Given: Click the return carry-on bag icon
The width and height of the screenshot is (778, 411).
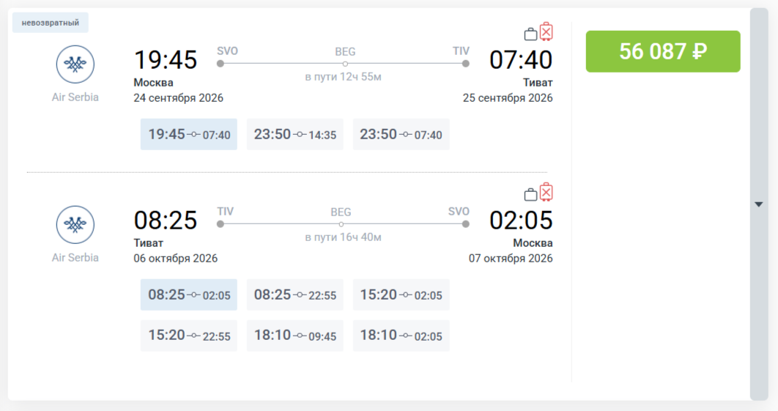Looking at the screenshot, I should pos(530,194).
